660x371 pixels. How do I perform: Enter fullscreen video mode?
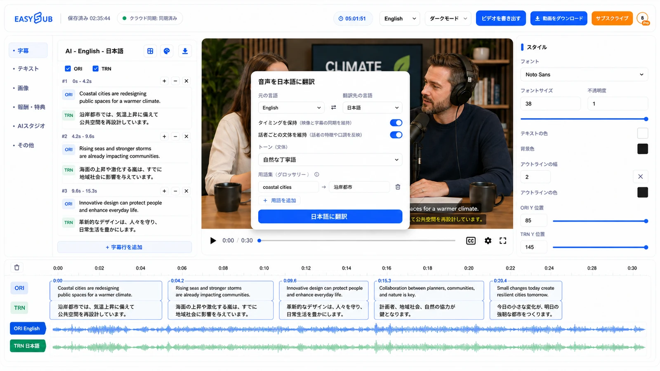(x=503, y=241)
